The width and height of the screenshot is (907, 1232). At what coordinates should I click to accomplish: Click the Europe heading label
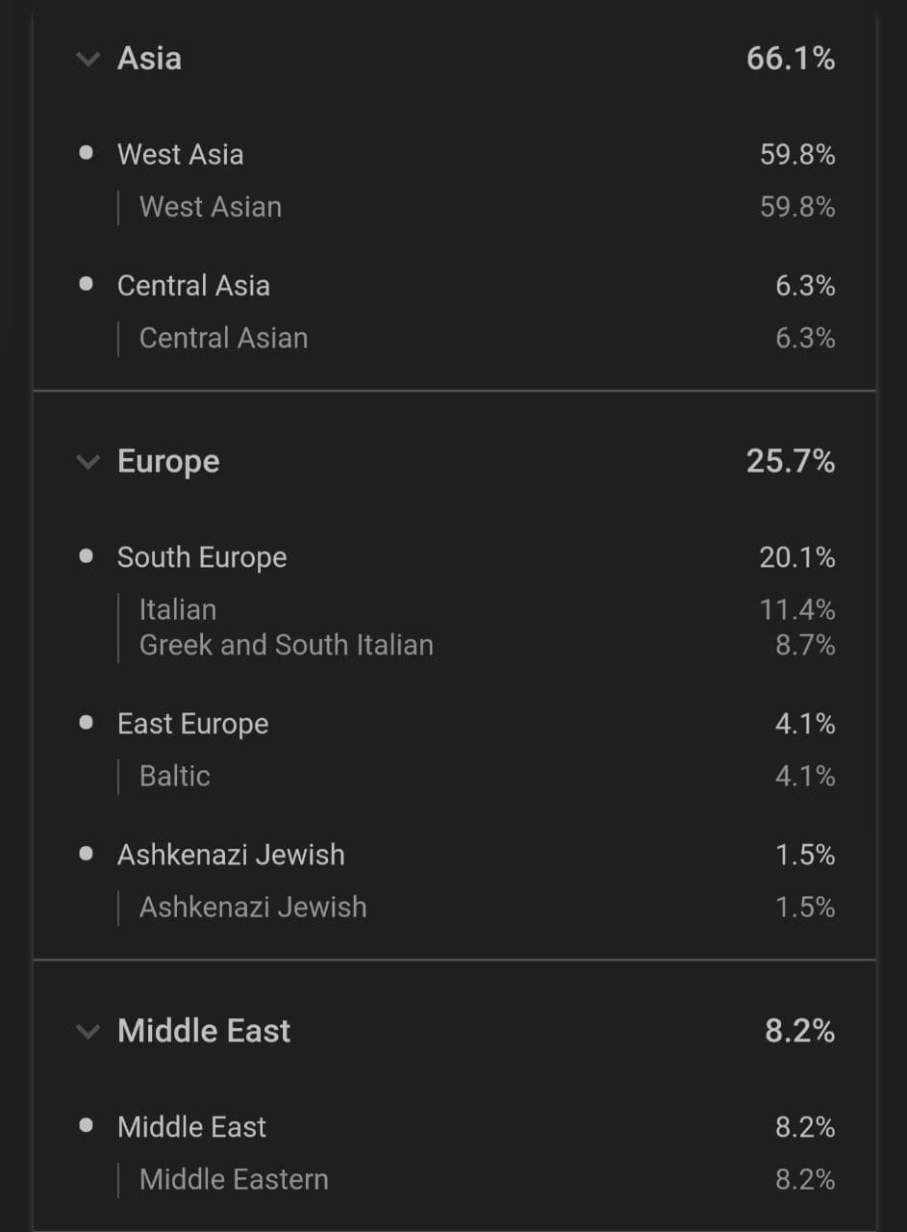coord(168,462)
